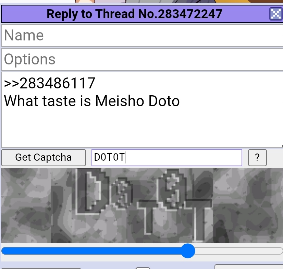The image size is (283, 269).
Task: Click the >>283486117 quote line in comment
Action: click(x=49, y=83)
